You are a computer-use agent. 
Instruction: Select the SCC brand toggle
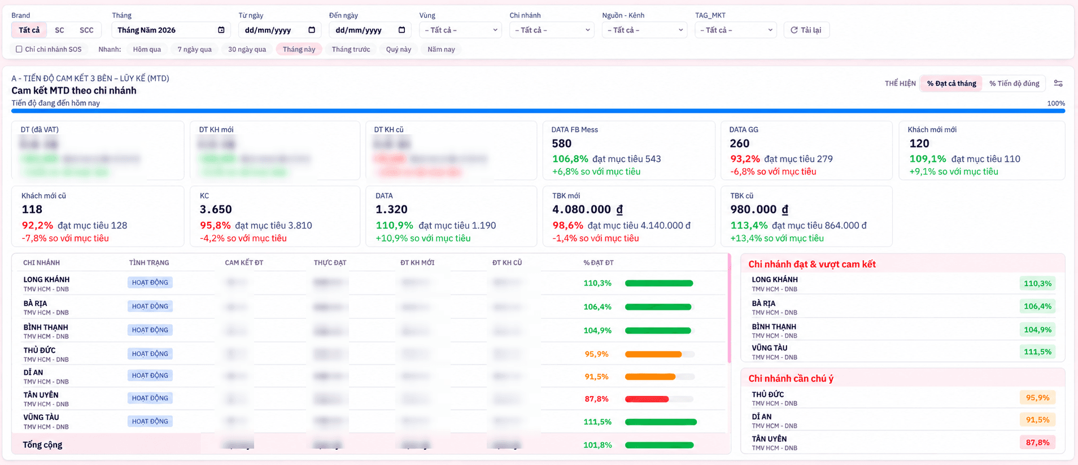[86, 30]
